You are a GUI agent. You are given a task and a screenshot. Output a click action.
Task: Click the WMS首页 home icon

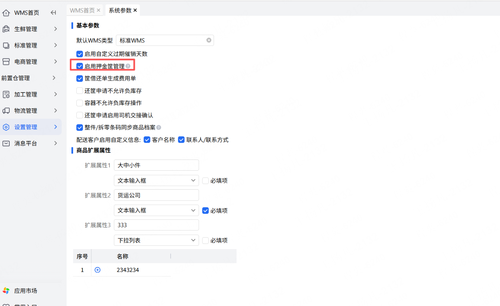6,13
